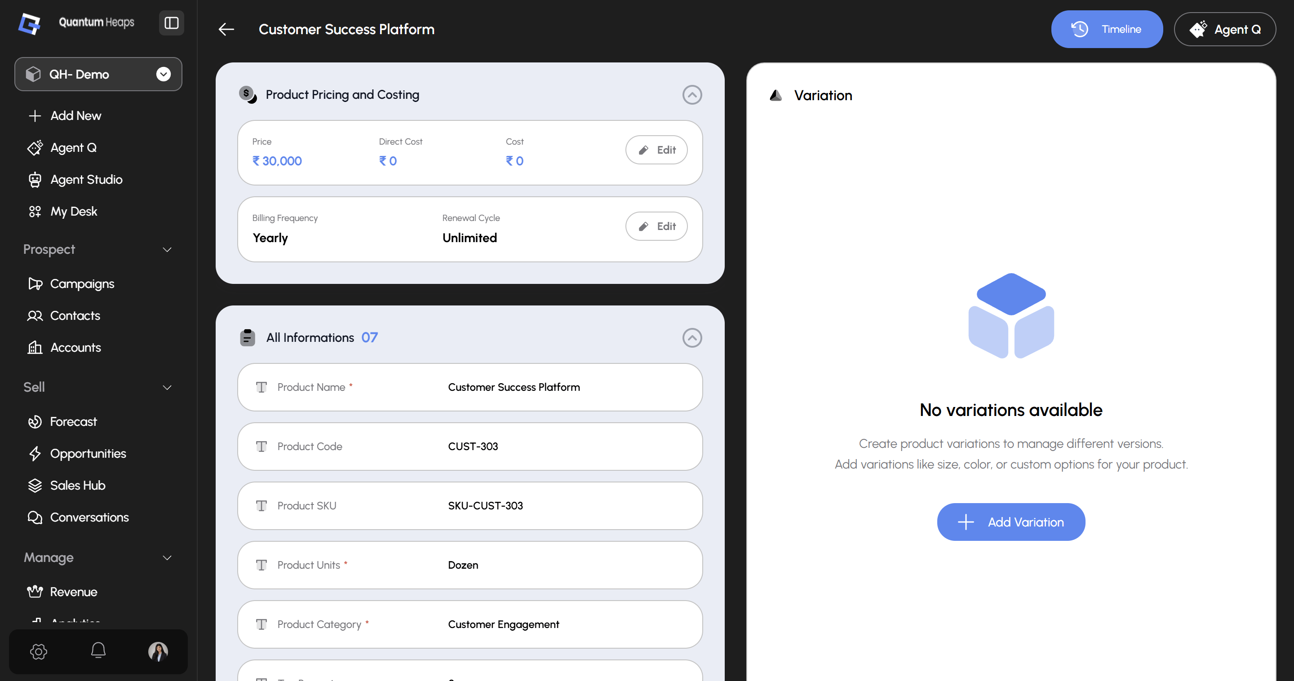Click the Campaigns flag icon
The height and width of the screenshot is (681, 1294).
pos(35,284)
